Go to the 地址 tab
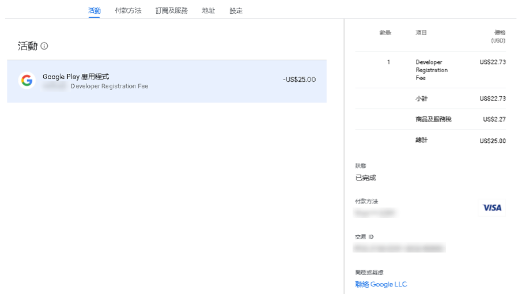Image resolution: width=522 pixels, height=294 pixels. point(209,10)
